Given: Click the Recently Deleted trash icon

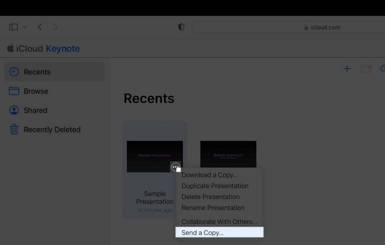Looking at the screenshot, I should point(14,129).
